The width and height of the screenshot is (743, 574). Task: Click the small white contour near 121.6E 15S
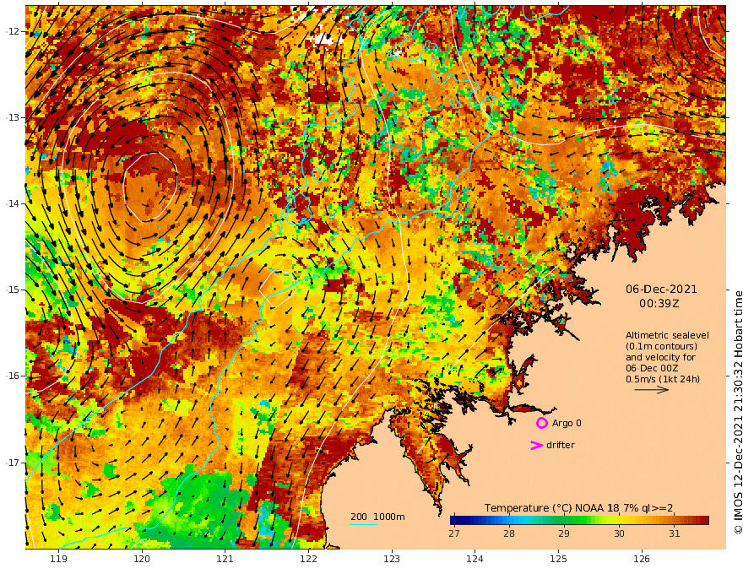(278, 289)
